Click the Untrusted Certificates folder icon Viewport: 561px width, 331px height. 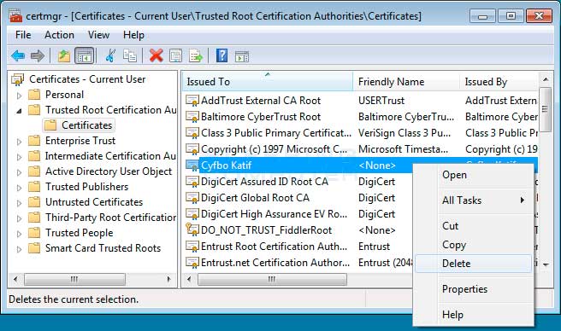34,202
